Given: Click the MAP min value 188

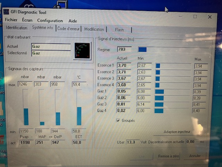Looking at the screenshot, I should click(x=42, y=131).
